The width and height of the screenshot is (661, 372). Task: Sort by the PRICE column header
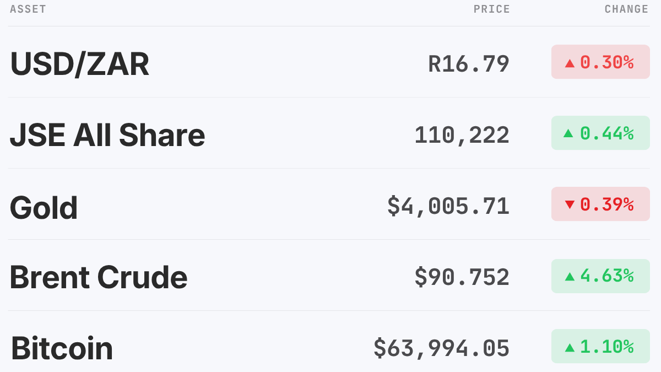tap(492, 9)
